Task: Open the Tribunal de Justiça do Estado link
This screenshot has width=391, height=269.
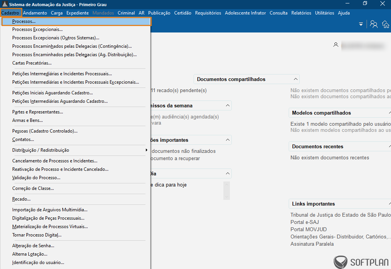Action: pos(341,215)
